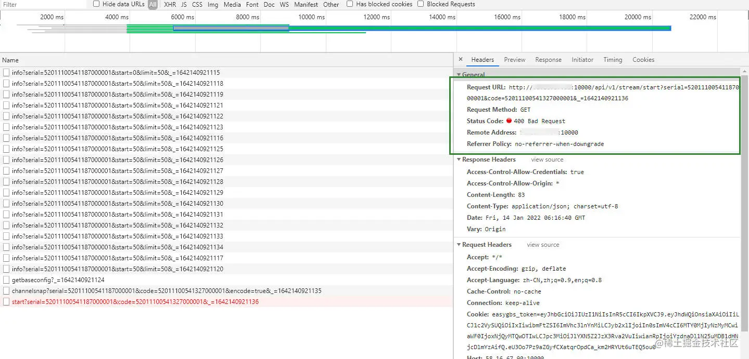
Task: Click the 400 Bad Request status text
Action: pyautogui.click(x=539, y=121)
